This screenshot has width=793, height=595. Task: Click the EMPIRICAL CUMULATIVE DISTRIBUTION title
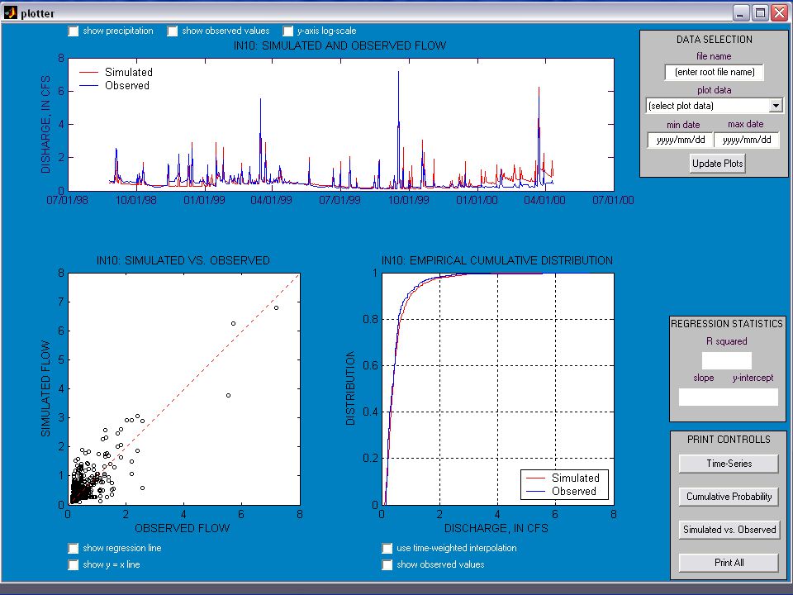pyautogui.click(x=497, y=260)
